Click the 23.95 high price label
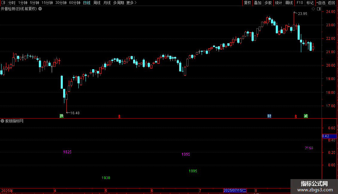This screenshot has width=338, height=194. [x=302, y=13]
